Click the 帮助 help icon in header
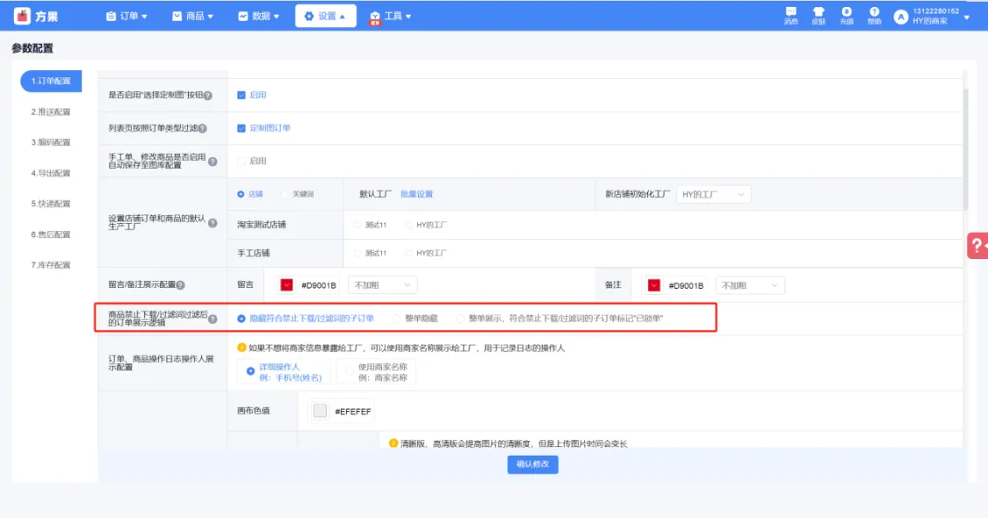 (874, 13)
